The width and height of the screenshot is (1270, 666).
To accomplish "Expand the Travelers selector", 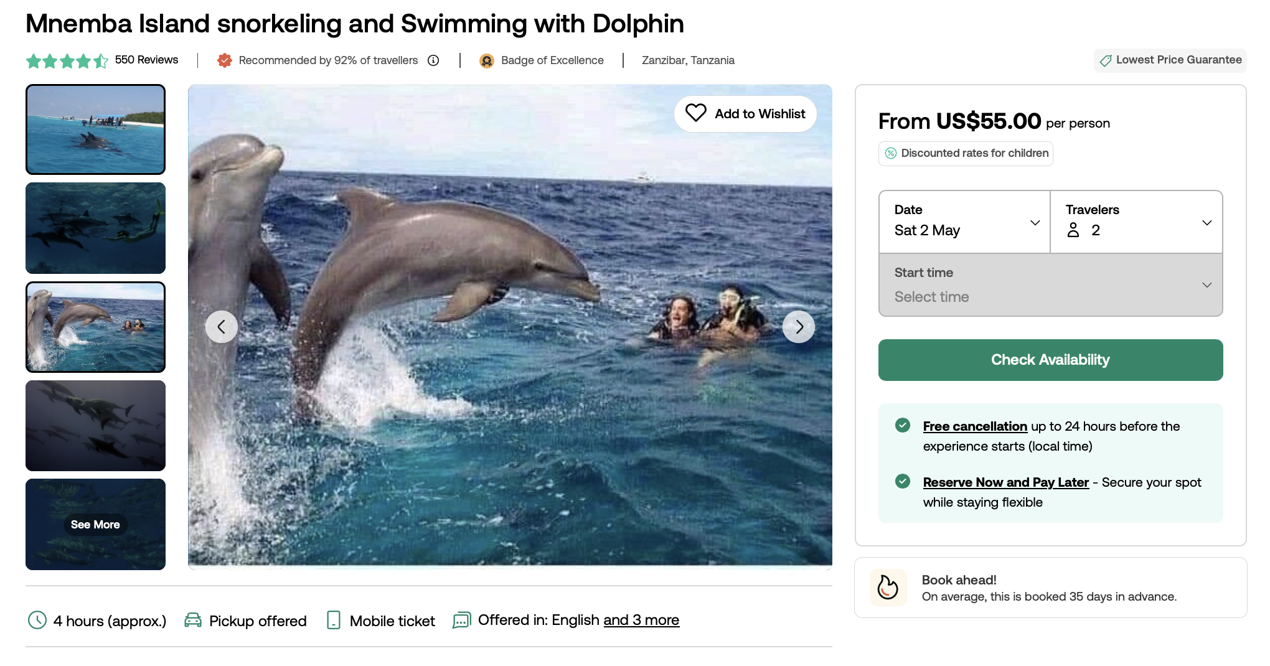I will pos(1137,222).
